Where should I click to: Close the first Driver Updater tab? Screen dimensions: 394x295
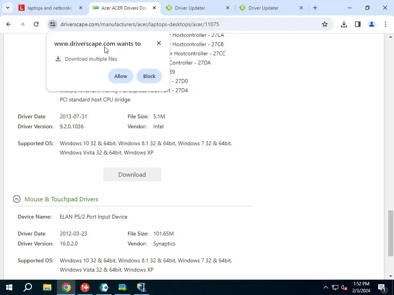pos(228,8)
